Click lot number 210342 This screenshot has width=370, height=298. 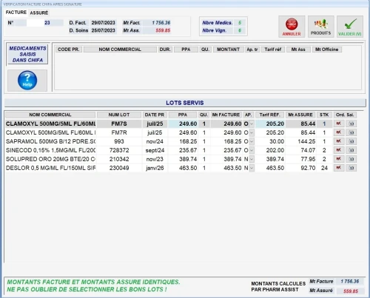coord(119,159)
